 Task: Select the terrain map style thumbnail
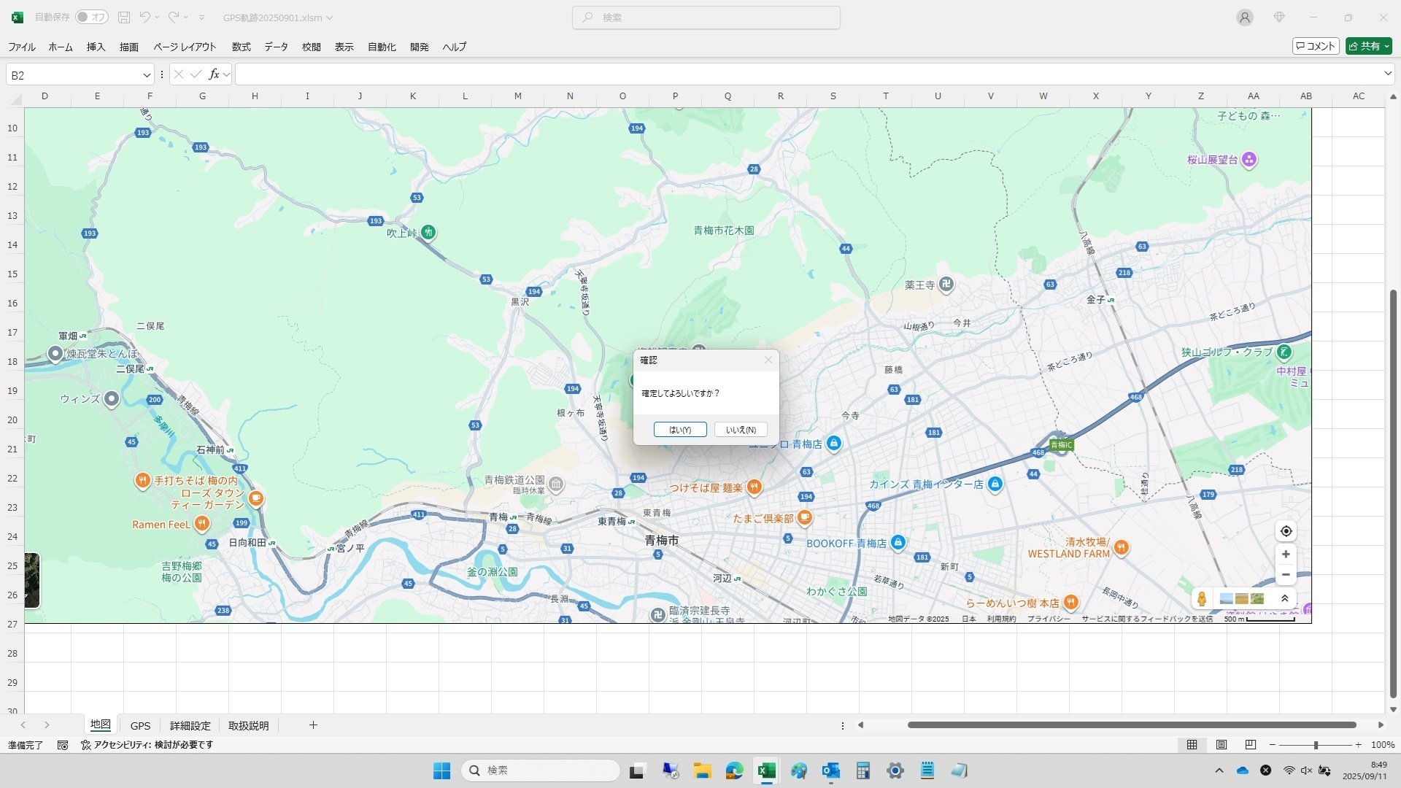click(1241, 598)
